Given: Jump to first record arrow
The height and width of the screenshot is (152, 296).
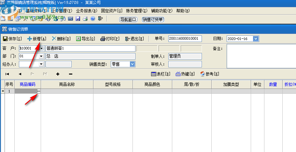Looking at the screenshot, I should [x=7, y=74].
